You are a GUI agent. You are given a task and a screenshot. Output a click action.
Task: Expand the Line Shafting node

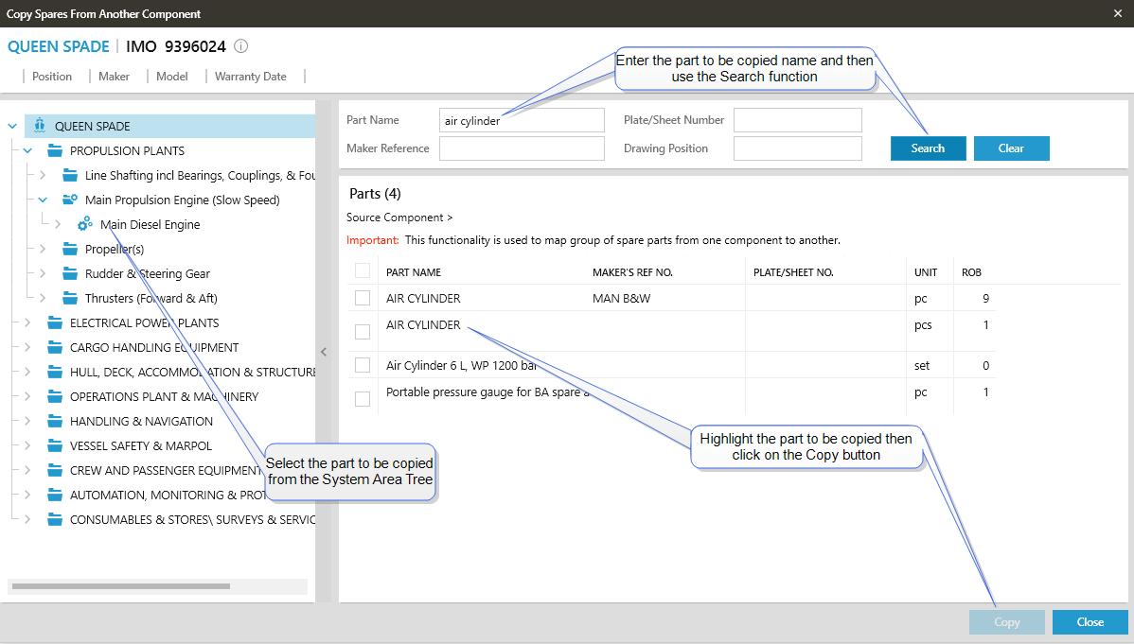tap(43, 175)
